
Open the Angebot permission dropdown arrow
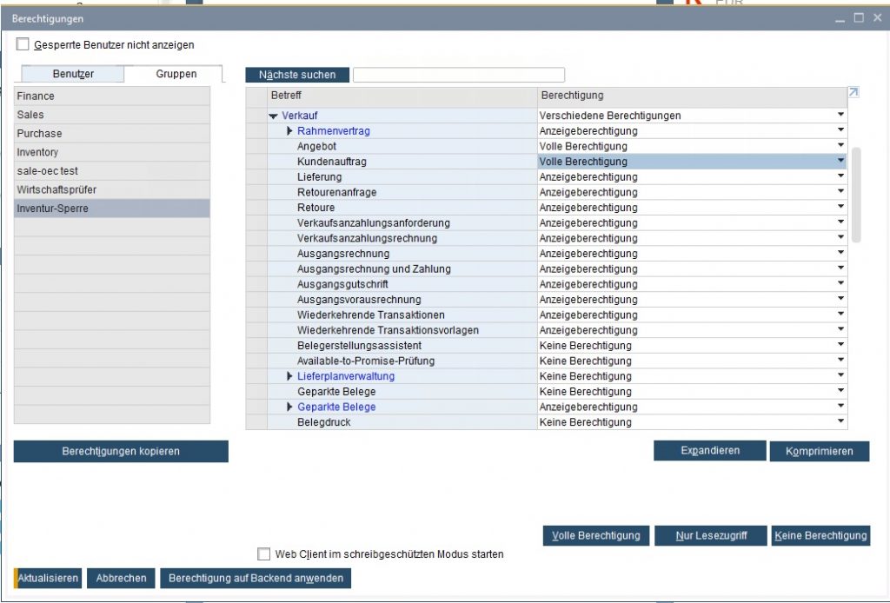(840, 146)
